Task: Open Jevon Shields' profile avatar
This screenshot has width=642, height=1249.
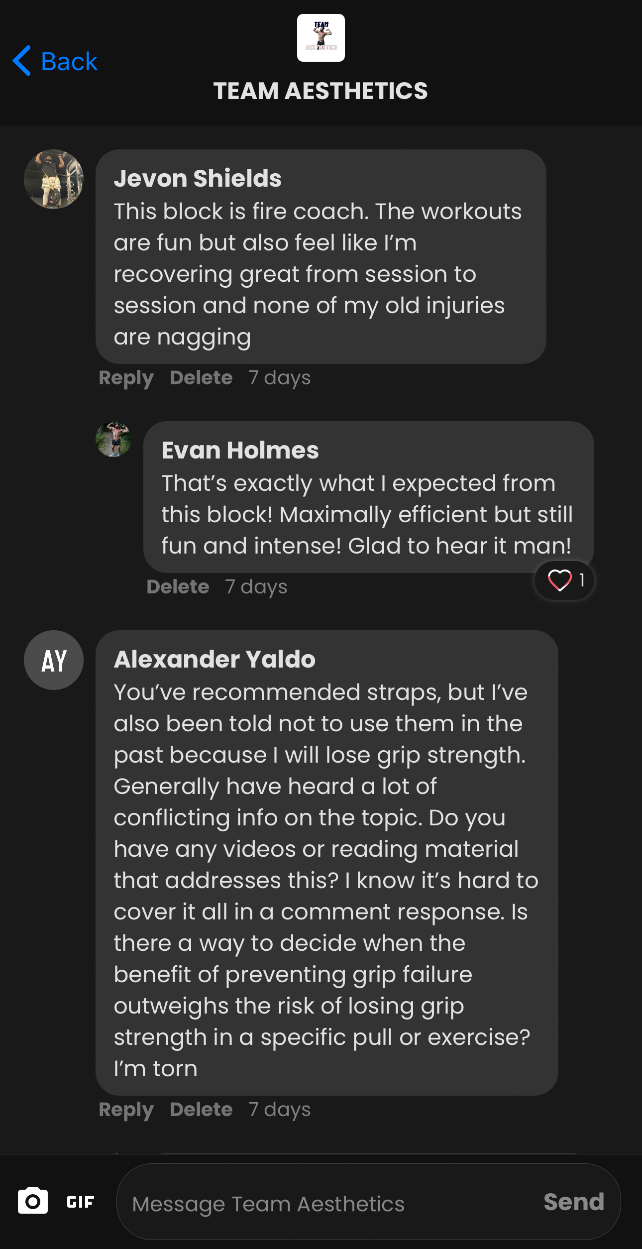Action: point(54,179)
